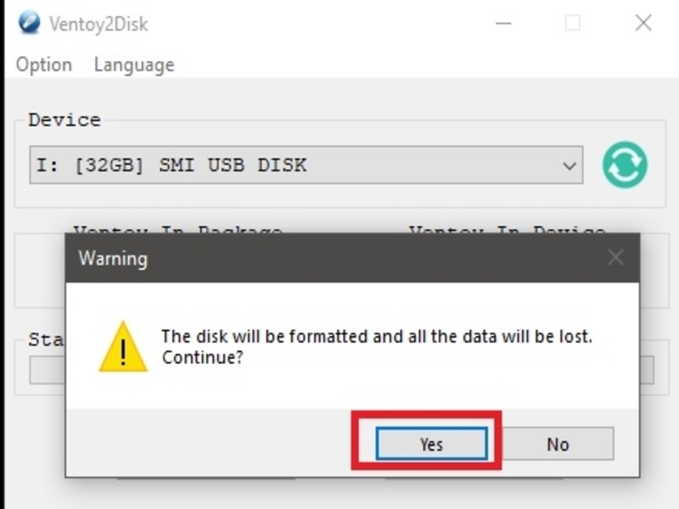Close the Warning dialog with X
The image size is (679, 509).
pos(615,258)
